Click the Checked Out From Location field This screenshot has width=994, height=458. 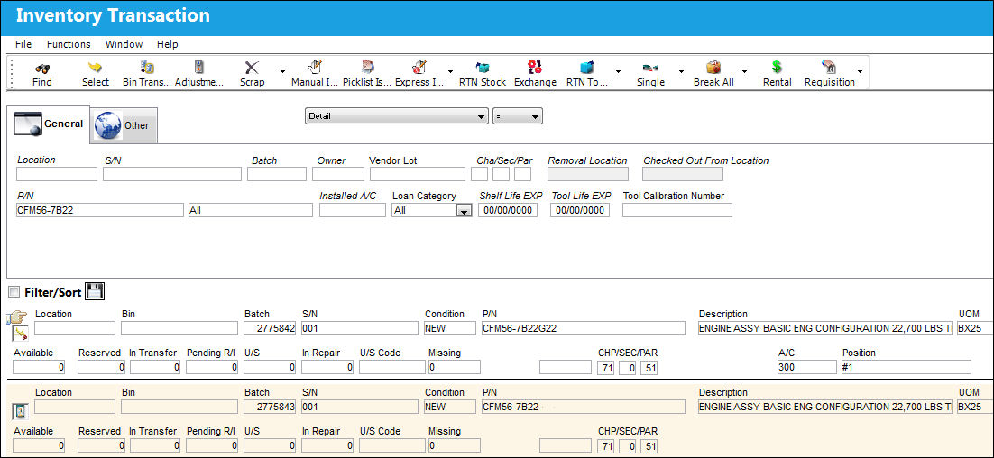tap(683, 174)
